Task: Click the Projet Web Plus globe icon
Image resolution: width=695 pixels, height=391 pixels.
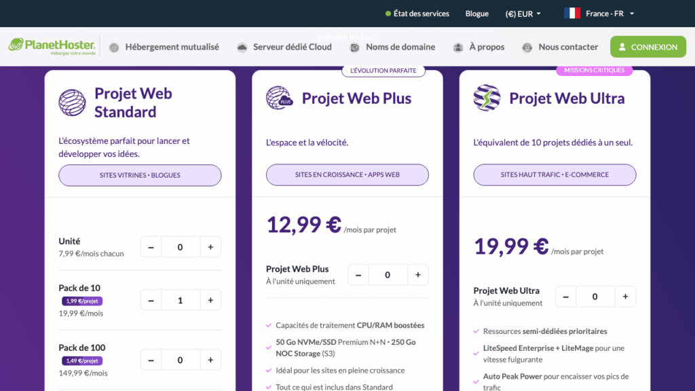Action: coord(280,98)
